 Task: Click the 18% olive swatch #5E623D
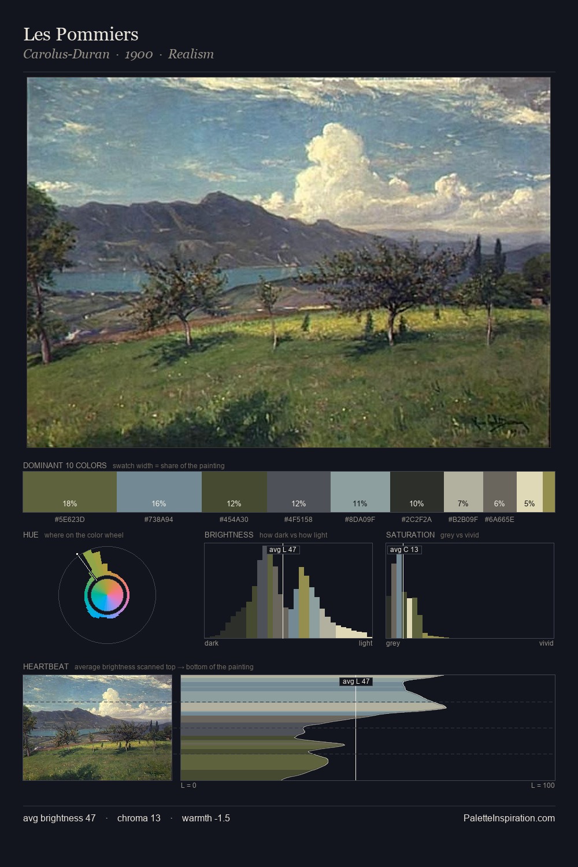(x=70, y=492)
